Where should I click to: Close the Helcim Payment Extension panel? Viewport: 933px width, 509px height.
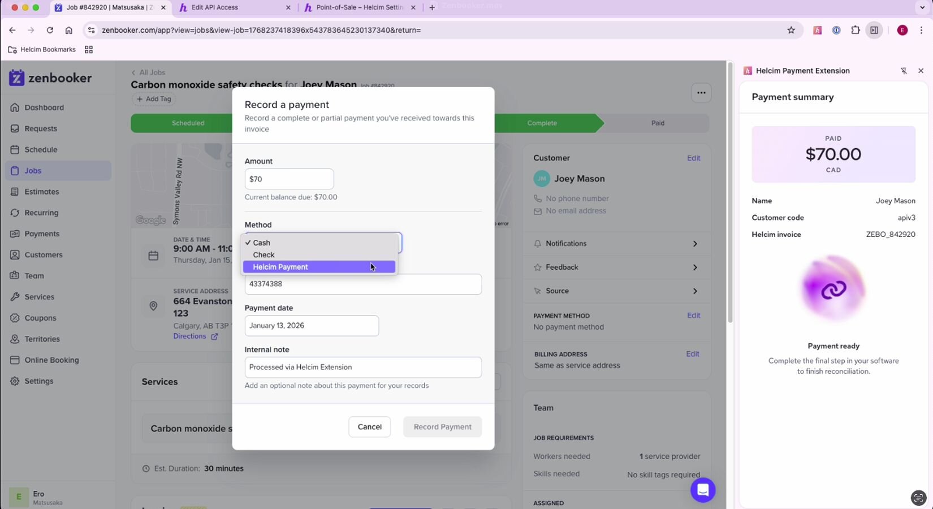pos(921,71)
